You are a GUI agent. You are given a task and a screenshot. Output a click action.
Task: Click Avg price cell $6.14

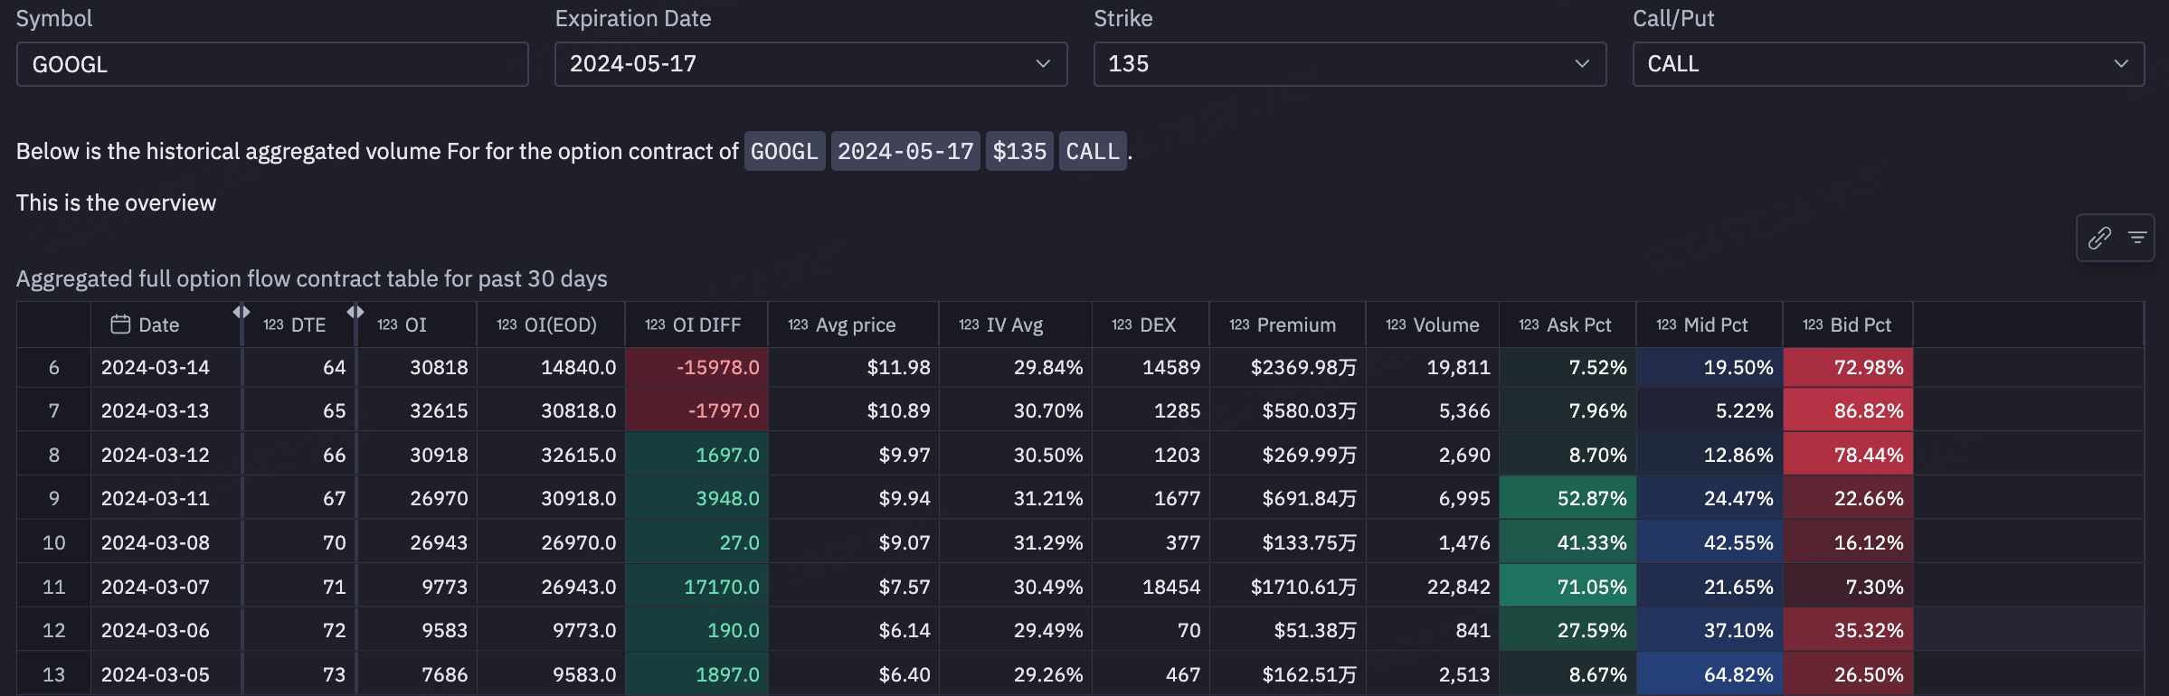(854, 630)
